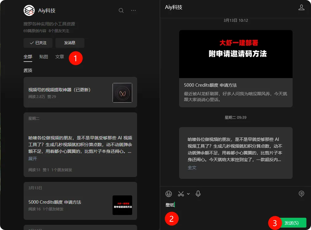
Task: Click the microphone voice input icon
Action: (x=198, y=194)
